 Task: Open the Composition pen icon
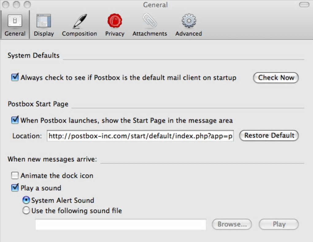[x=80, y=21]
